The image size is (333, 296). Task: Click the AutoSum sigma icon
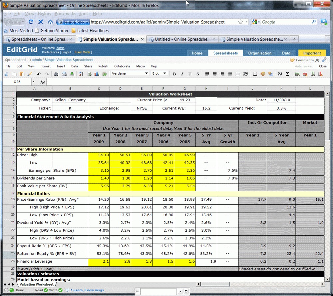[x=287, y=74]
